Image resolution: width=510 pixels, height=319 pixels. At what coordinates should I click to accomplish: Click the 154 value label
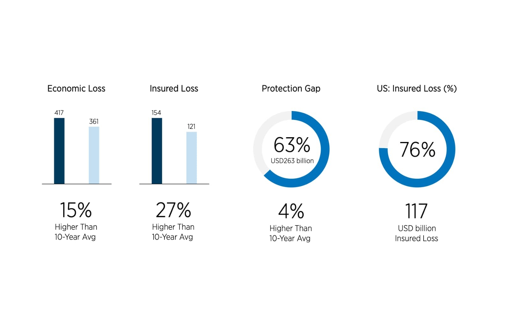point(156,113)
